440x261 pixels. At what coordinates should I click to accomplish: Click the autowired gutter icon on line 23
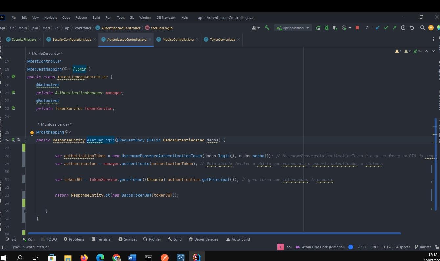(13, 108)
